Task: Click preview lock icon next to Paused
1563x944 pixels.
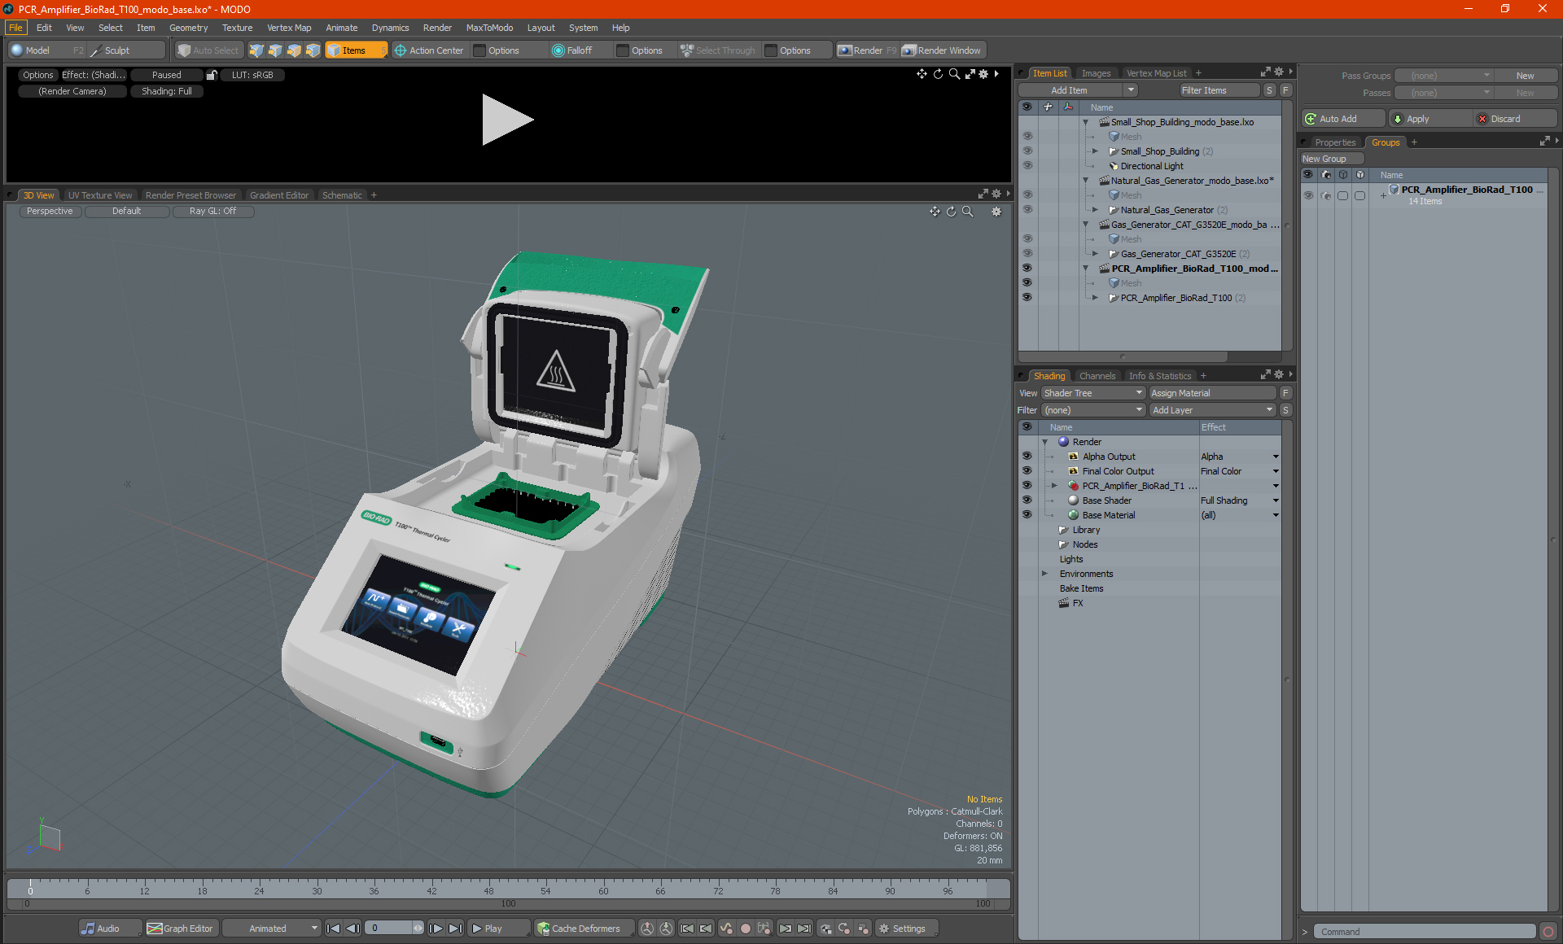Action: [212, 75]
